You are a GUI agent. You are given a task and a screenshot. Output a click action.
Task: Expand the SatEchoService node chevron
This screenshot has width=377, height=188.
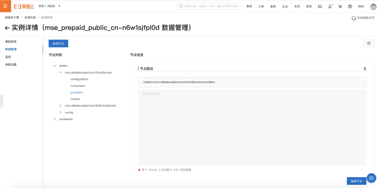click(61, 106)
